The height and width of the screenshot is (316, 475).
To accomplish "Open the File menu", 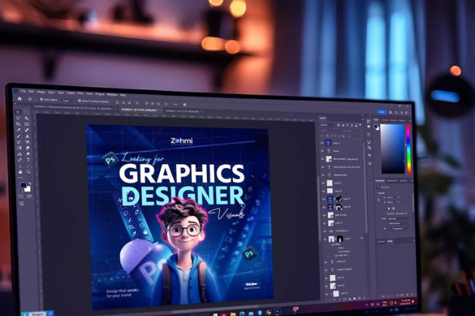I will point(23,92).
